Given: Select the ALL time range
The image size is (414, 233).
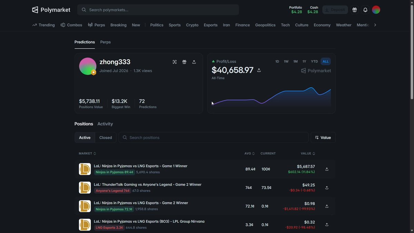Looking at the screenshot, I should (x=326, y=61).
